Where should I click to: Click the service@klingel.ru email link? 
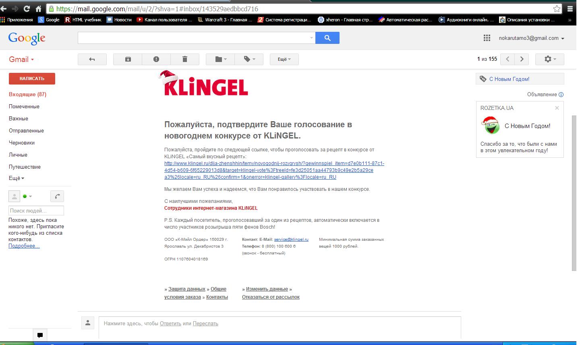pyautogui.click(x=291, y=240)
